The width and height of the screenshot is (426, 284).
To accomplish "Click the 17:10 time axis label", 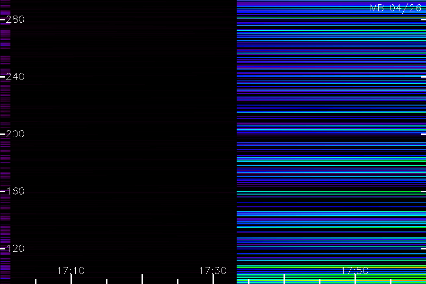I will 71,271.
